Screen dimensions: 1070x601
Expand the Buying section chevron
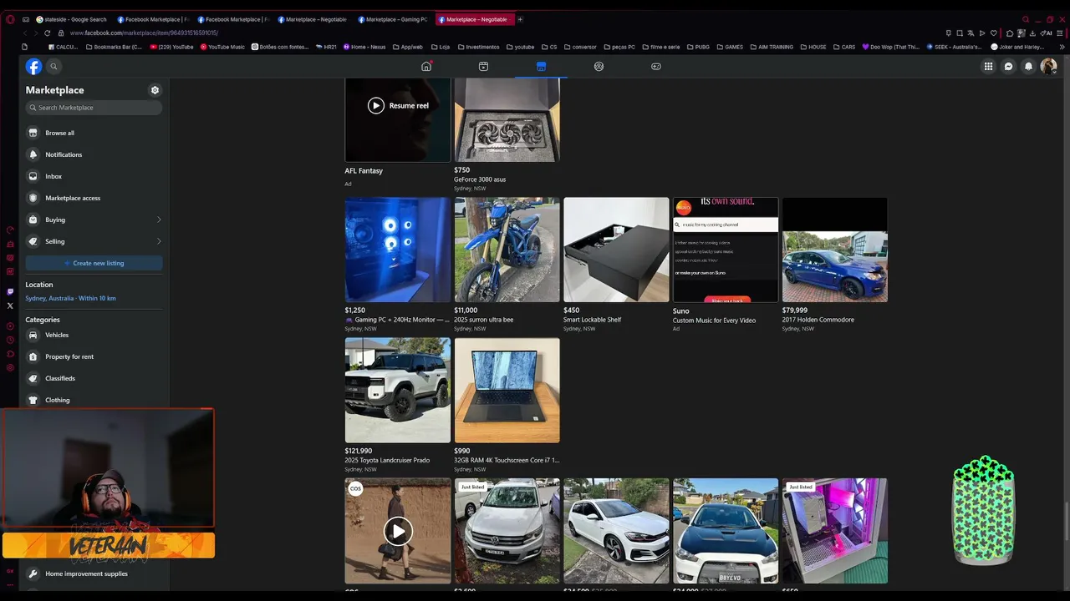159,220
